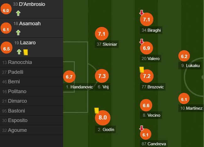Open Lukaku's player label on pitch
Image resolution: width=204 pixels, height=147 pixels.
click(x=190, y=65)
